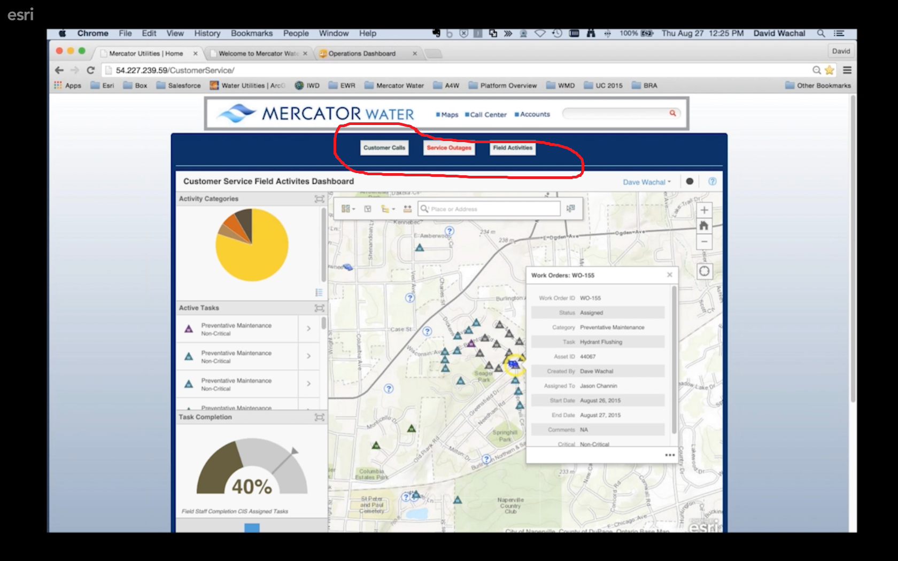The width and height of the screenshot is (898, 561).
Task: Open the layers tool in map toolbar
Action: pyautogui.click(x=387, y=209)
